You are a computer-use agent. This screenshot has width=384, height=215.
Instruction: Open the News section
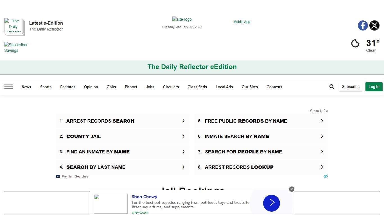(x=26, y=87)
